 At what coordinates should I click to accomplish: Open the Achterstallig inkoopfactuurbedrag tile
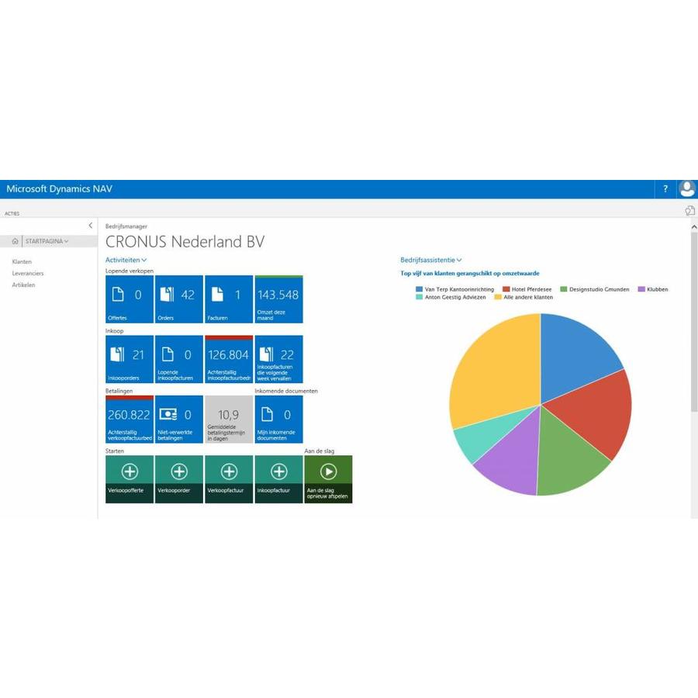tap(229, 359)
